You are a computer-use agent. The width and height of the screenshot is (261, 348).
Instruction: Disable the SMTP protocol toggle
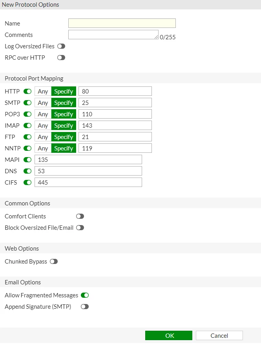tap(27, 103)
